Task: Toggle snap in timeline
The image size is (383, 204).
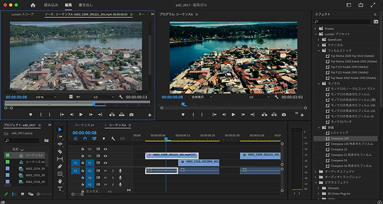Action: pos(85,139)
